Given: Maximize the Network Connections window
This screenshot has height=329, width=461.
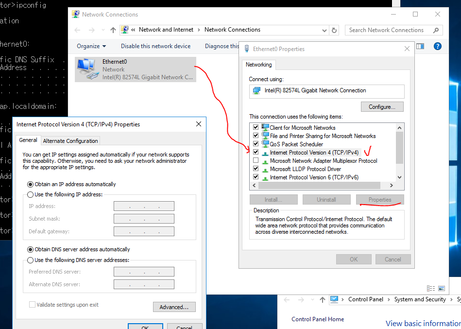Looking at the screenshot, I should click(415, 14).
